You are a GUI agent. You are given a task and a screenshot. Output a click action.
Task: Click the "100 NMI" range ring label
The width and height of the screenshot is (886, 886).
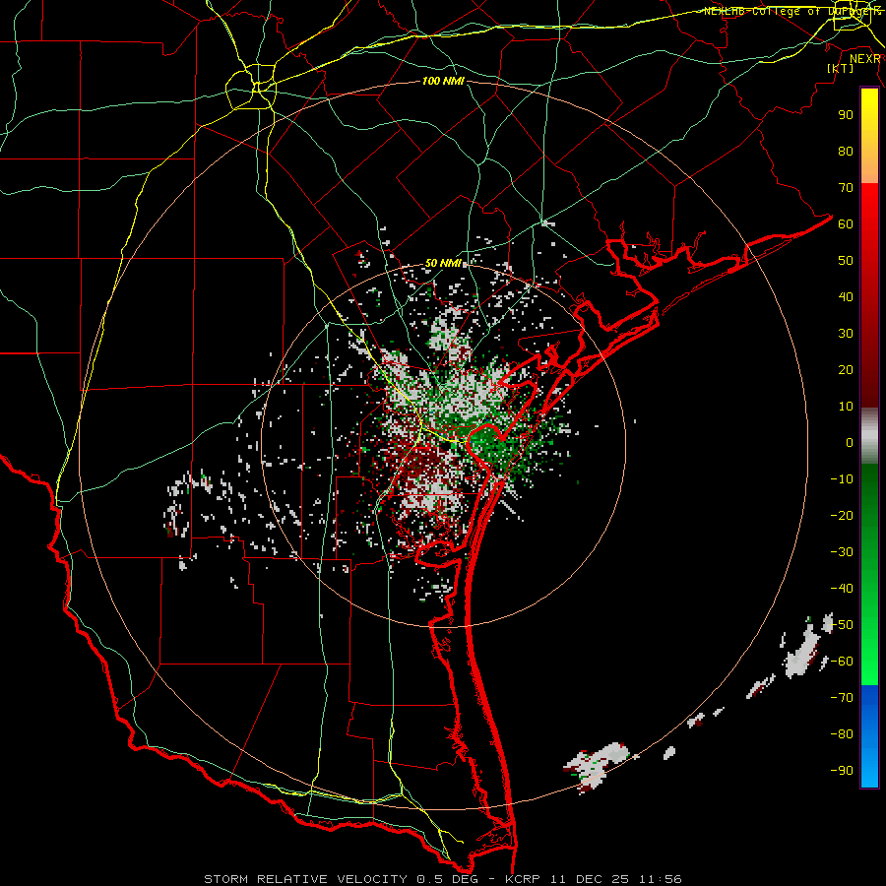(443, 82)
